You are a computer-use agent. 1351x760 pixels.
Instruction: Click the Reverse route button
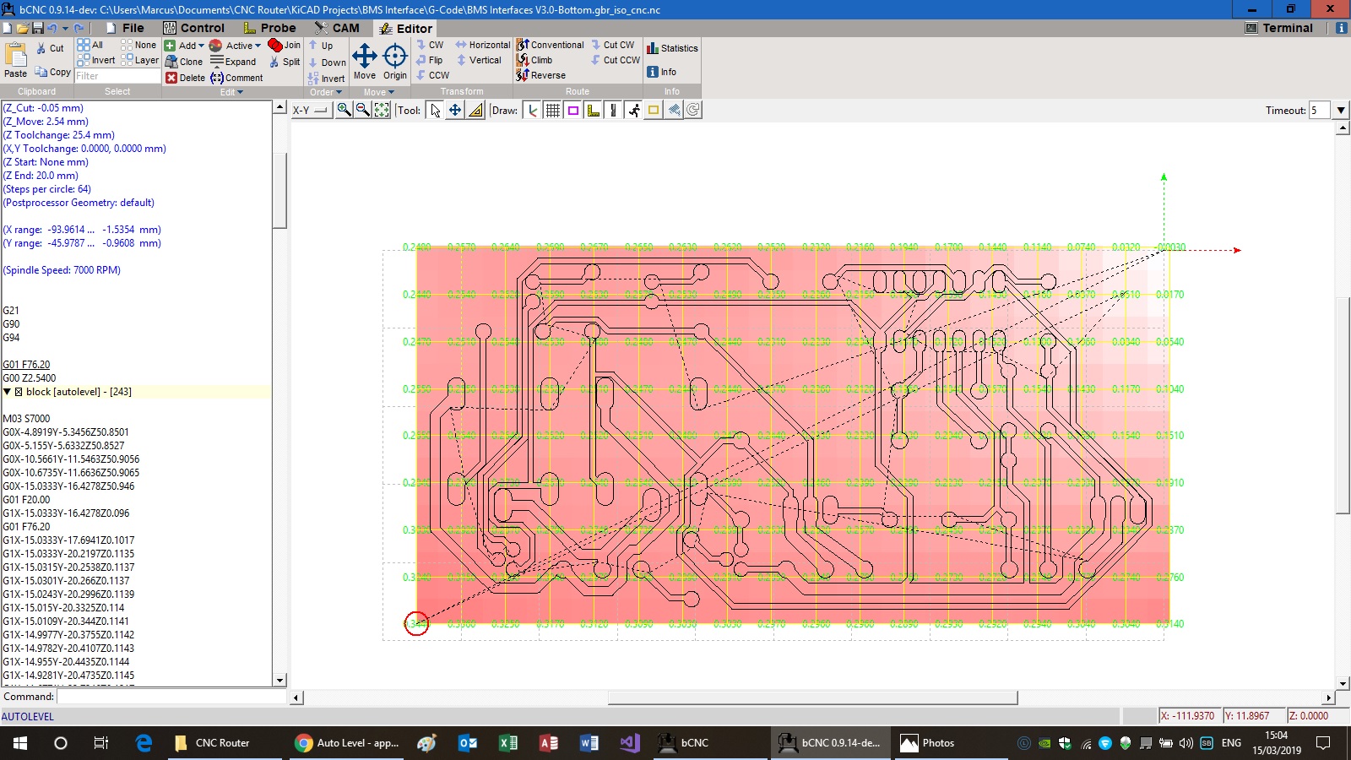point(540,75)
